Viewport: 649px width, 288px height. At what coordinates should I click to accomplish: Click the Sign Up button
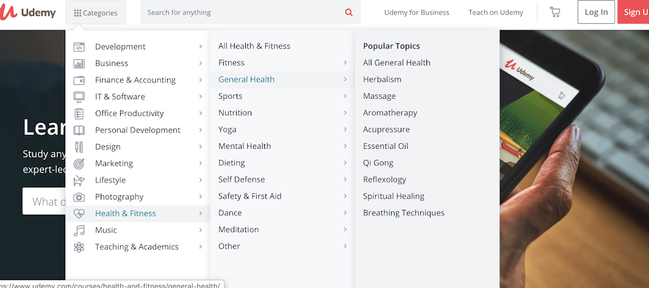[x=633, y=12]
